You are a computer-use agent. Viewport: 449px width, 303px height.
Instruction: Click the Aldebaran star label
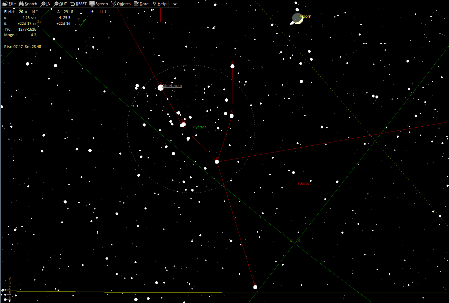pos(172,86)
